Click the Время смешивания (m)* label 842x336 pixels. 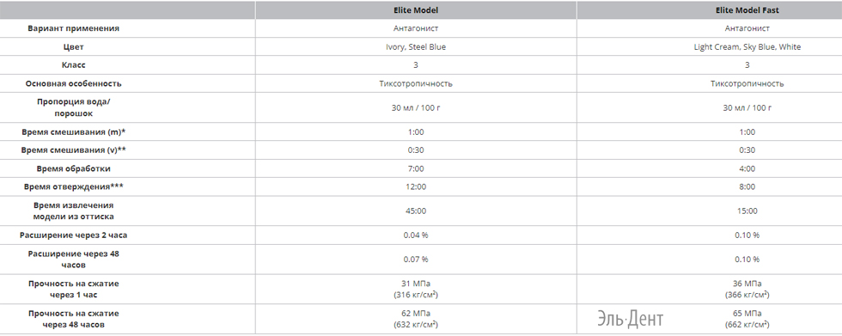click(74, 131)
